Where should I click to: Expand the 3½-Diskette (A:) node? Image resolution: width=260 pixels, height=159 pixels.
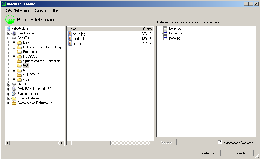click(x=8, y=33)
